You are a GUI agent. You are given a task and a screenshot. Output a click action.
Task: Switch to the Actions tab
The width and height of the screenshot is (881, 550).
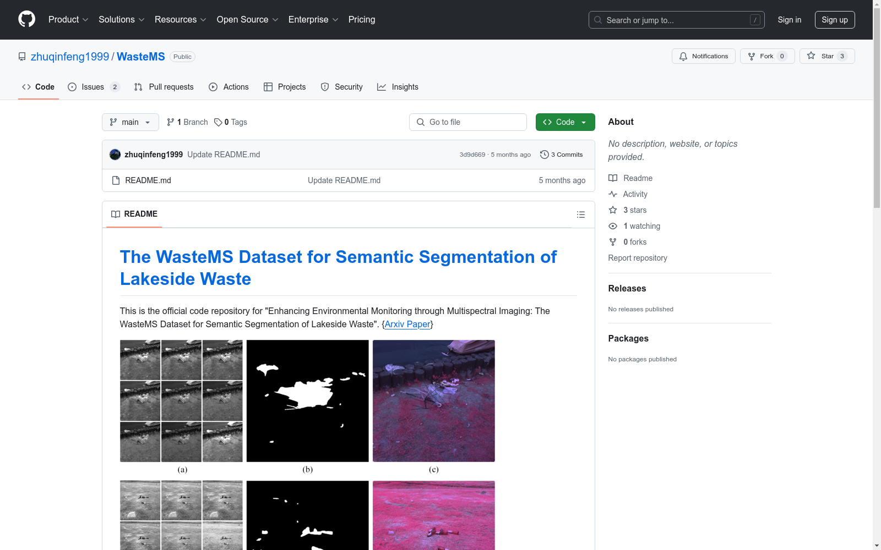[x=229, y=87]
